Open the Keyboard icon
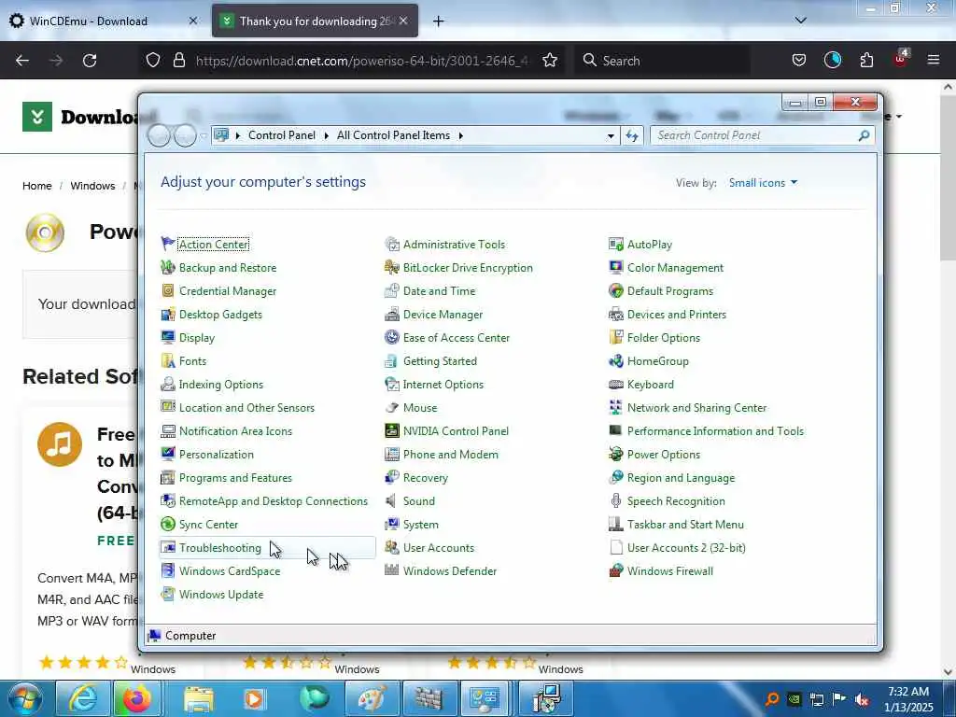 tap(616, 384)
